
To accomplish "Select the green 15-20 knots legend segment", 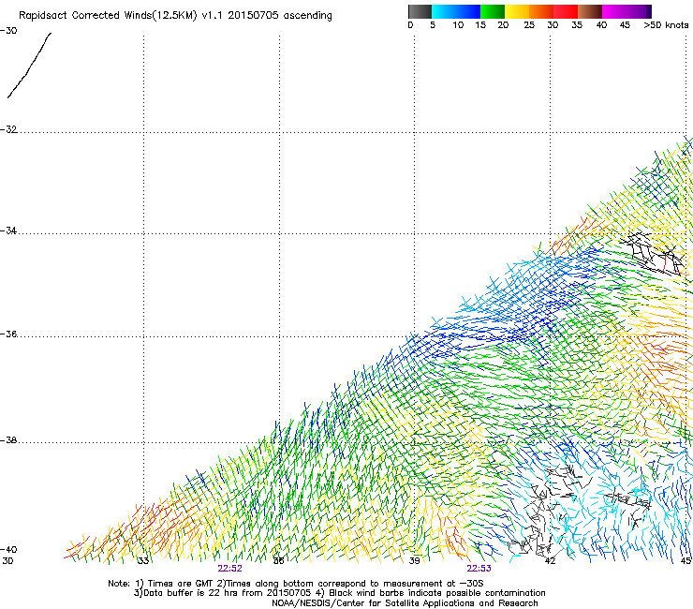I will pos(493,11).
